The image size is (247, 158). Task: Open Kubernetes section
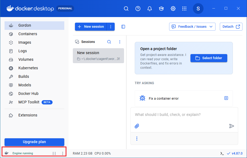click(x=34, y=68)
